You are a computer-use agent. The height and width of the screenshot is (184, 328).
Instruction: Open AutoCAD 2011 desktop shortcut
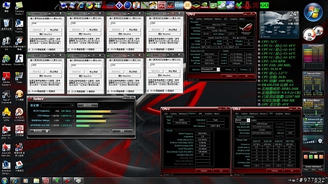[x=6, y=132]
